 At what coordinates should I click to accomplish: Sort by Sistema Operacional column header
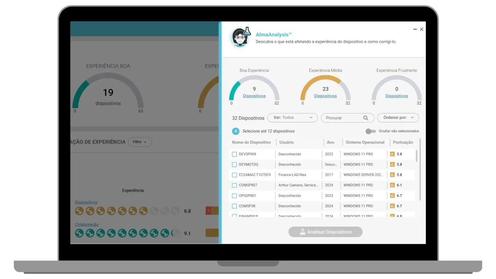pyautogui.click(x=365, y=142)
